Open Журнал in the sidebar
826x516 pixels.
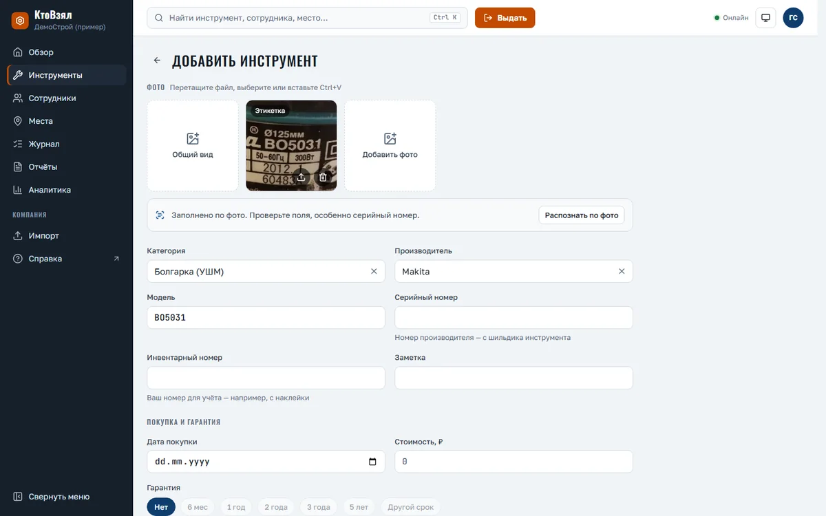click(67, 144)
